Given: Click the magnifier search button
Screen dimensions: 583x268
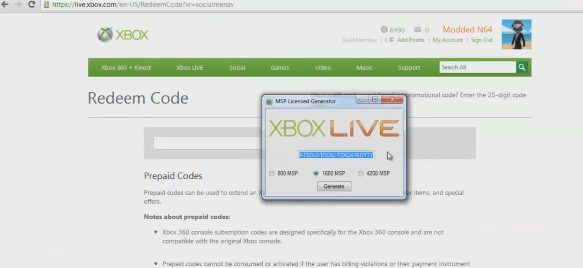Looking at the screenshot, I should (522, 67).
